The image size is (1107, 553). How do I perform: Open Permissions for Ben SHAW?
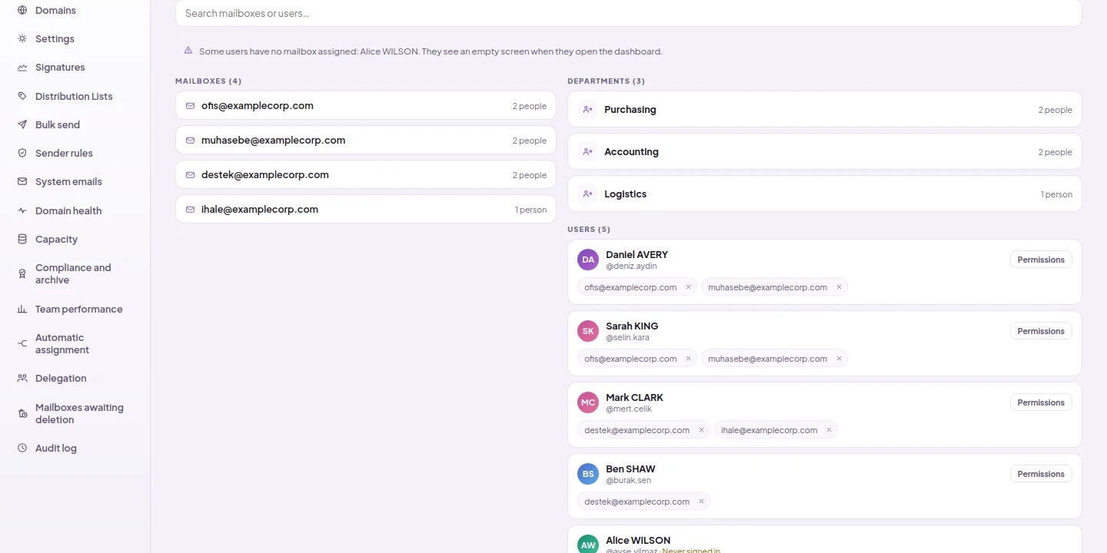1041,474
